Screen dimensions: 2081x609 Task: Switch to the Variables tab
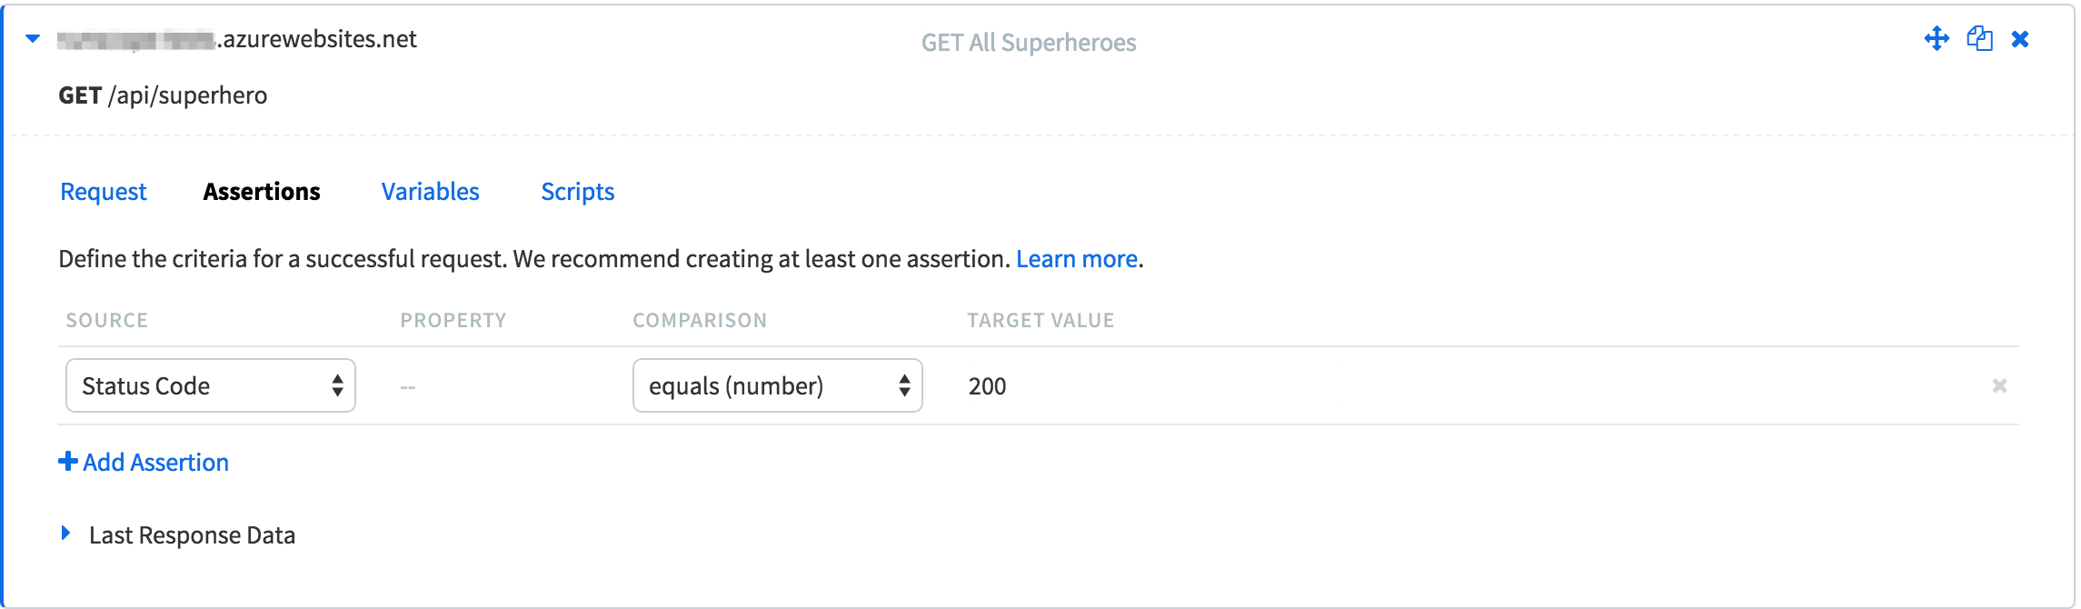(430, 192)
